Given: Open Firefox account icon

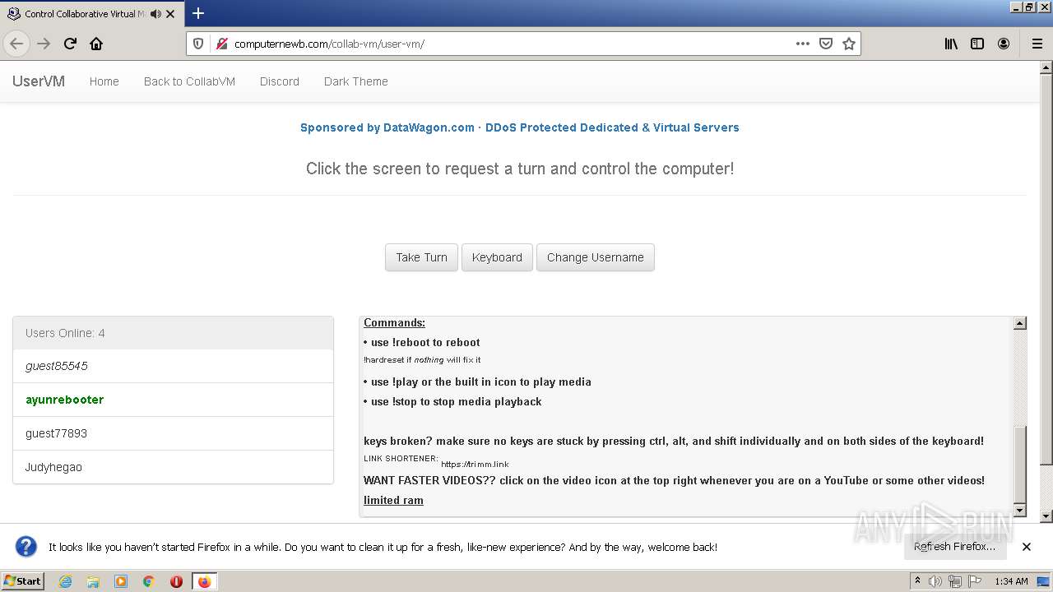Looking at the screenshot, I should 1004,44.
